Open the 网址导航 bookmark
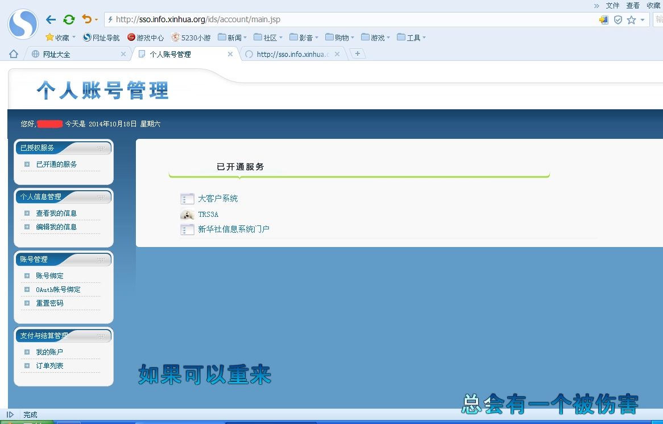This screenshot has width=663, height=424. 101,38
